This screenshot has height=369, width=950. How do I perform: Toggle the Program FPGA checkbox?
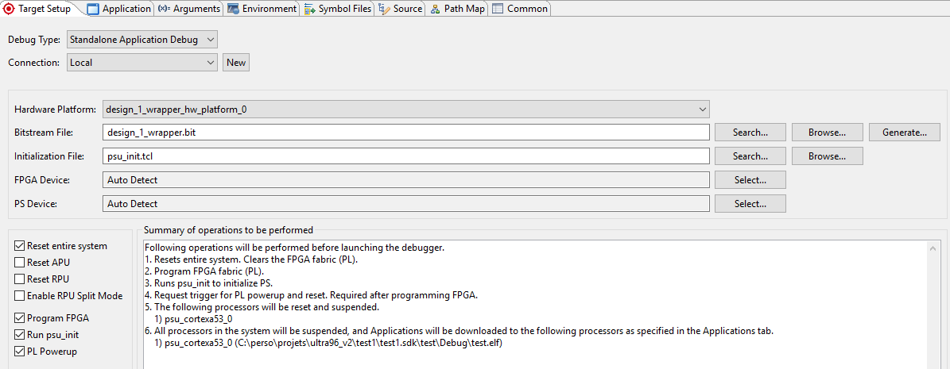[20, 318]
